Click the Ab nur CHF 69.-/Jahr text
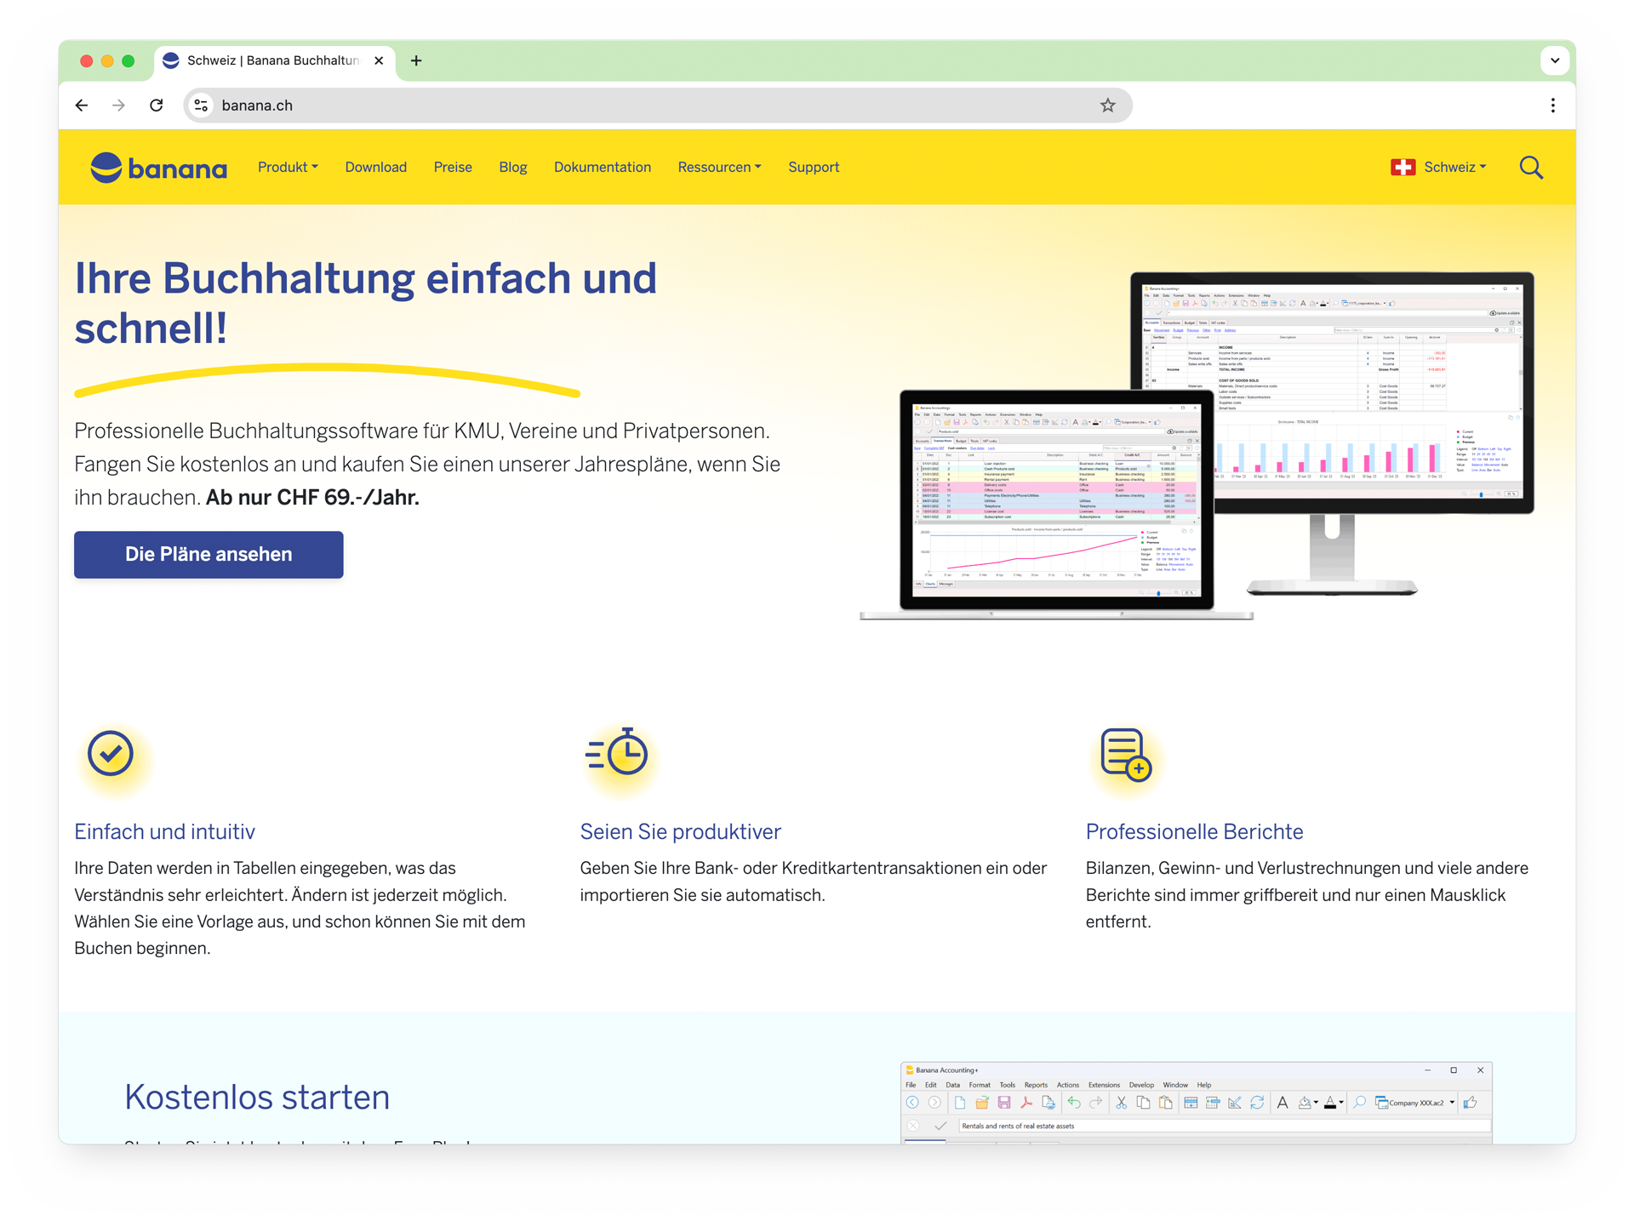Screen dimensions: 1634x1221 [x=312, y=498]
